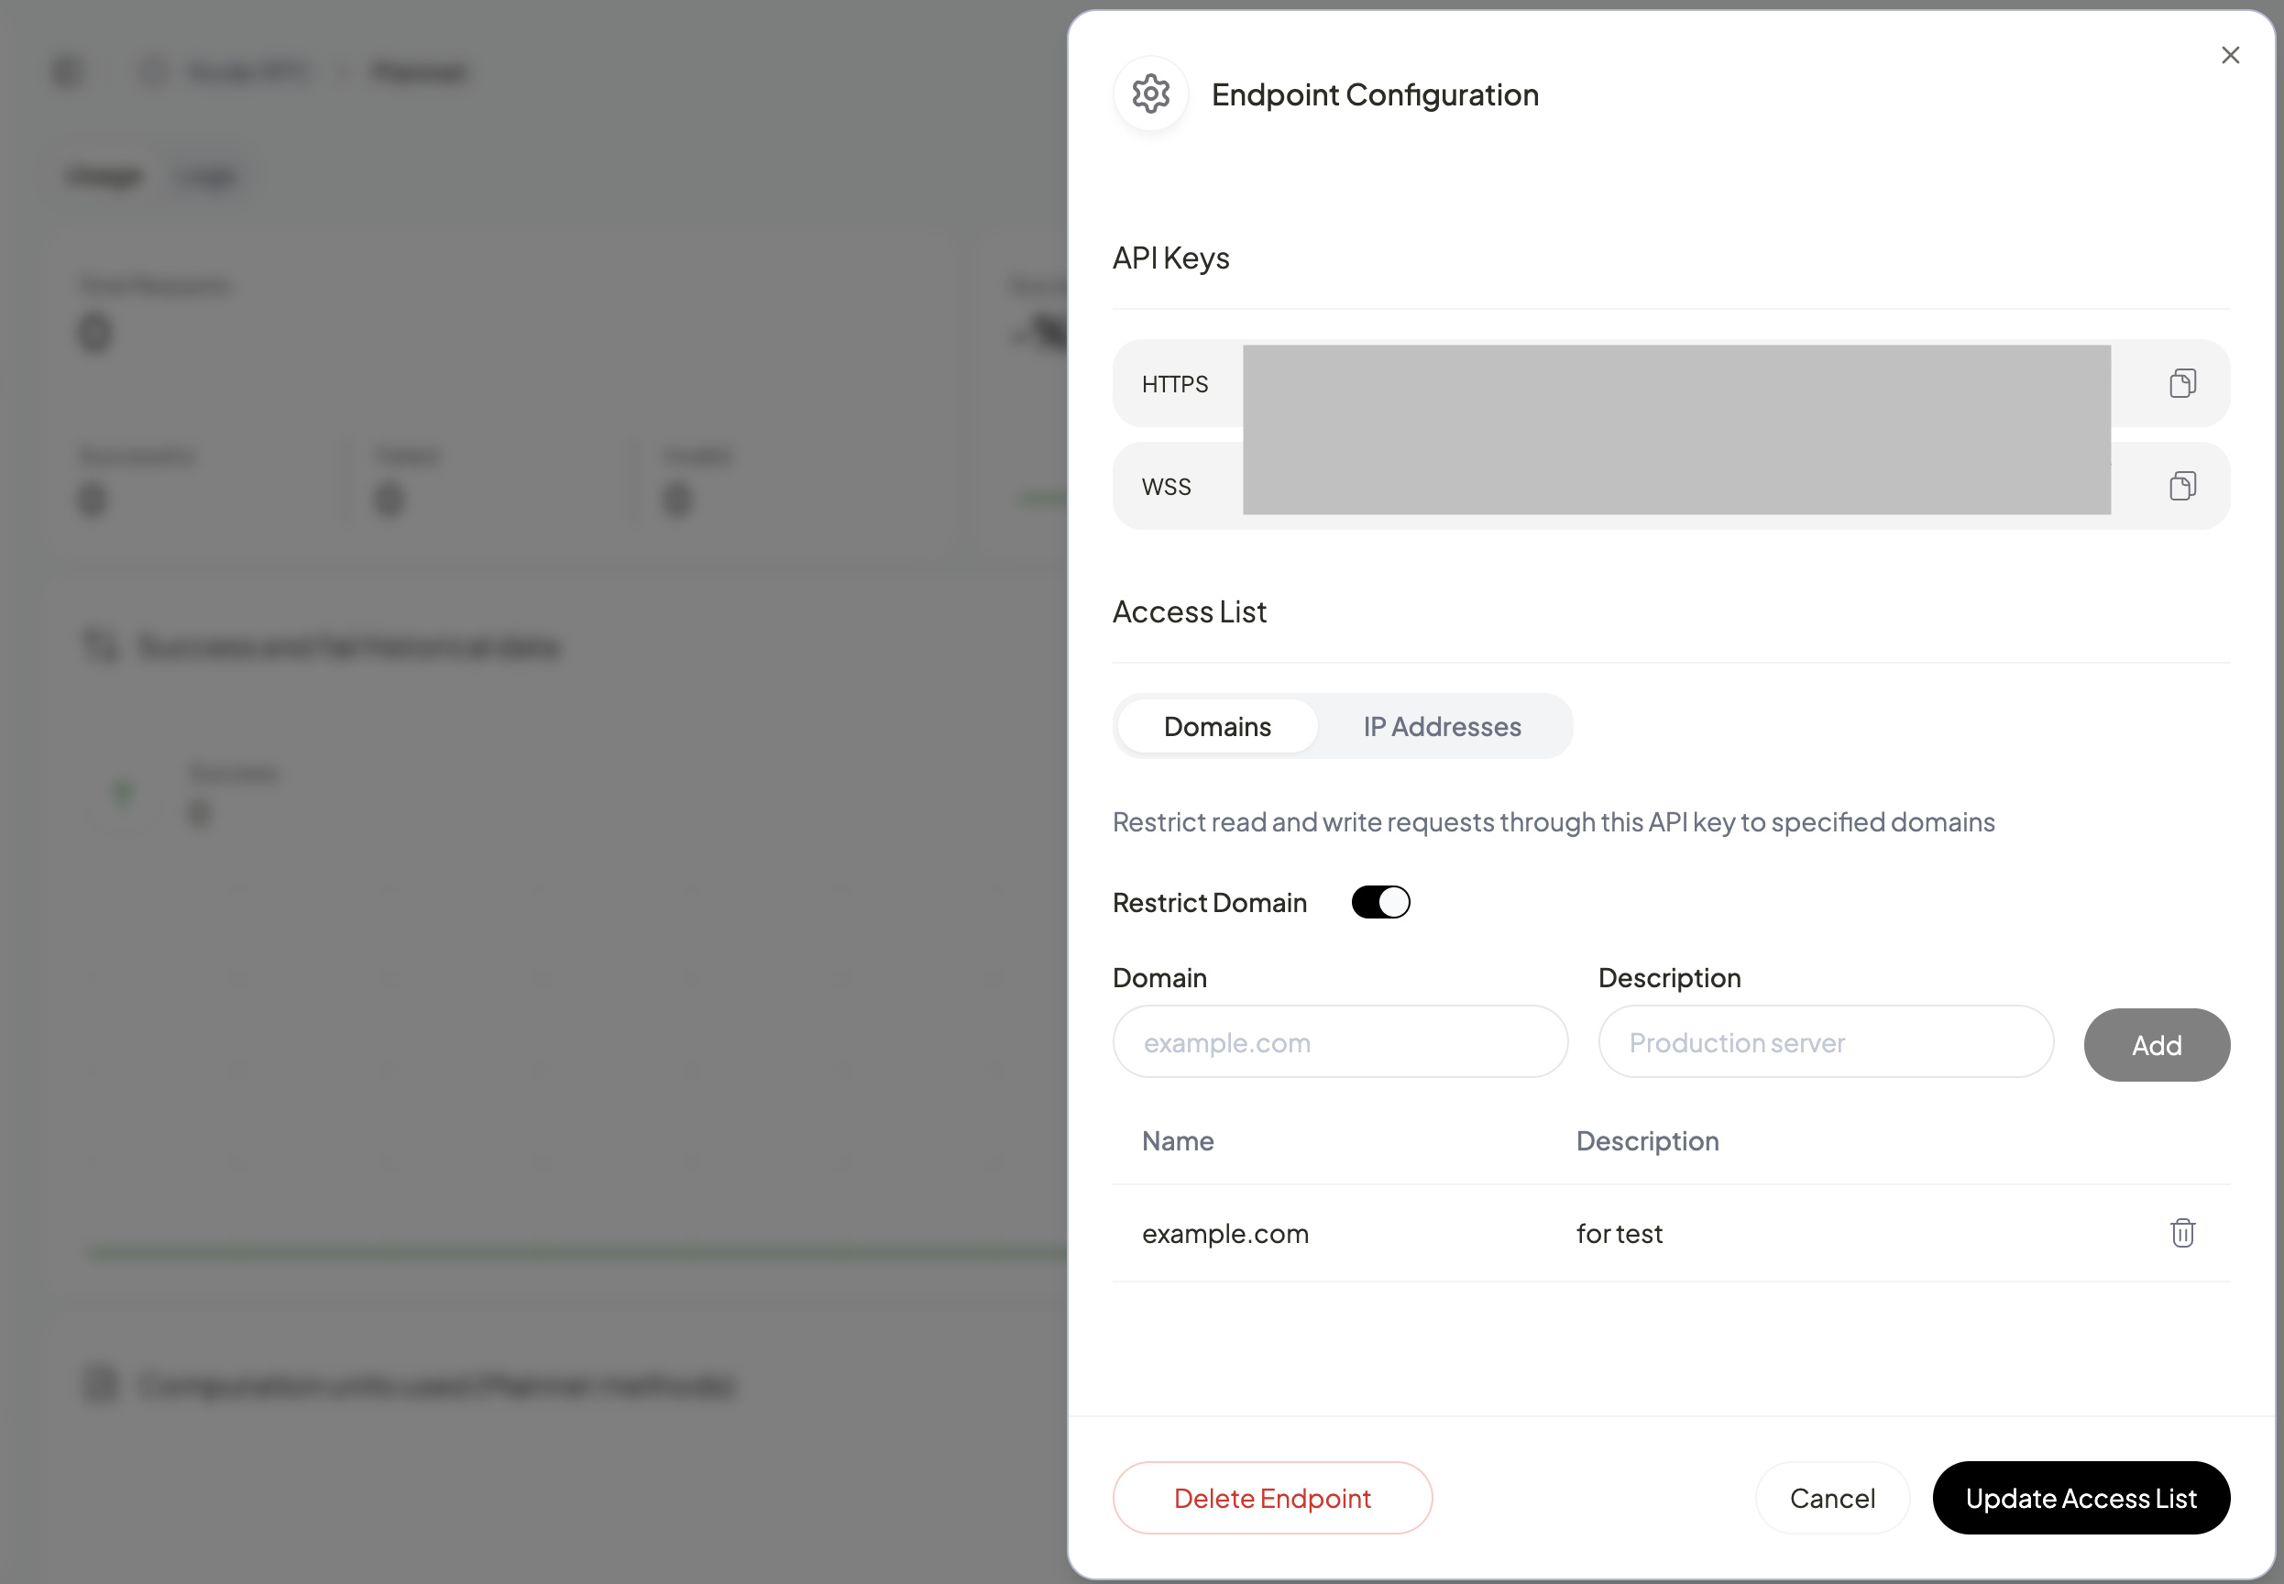Click the breadcrumb page title link
This screenshot has width=2284, height=1584.
point(418,71)
